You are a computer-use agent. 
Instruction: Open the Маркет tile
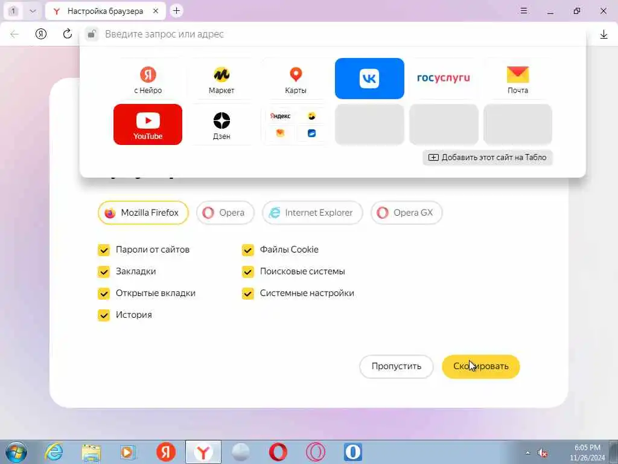tap(221, 79)
